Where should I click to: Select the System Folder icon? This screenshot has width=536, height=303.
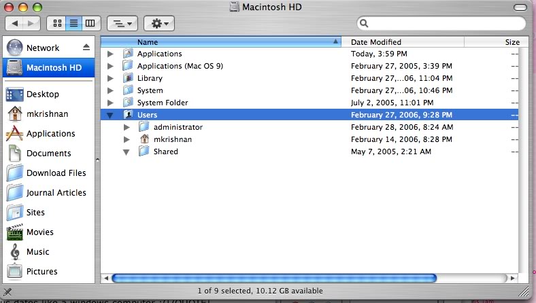128,102
